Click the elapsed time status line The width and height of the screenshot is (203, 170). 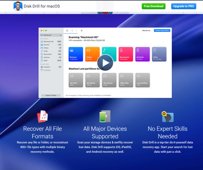pyautogui.click(x=88, y=95)
